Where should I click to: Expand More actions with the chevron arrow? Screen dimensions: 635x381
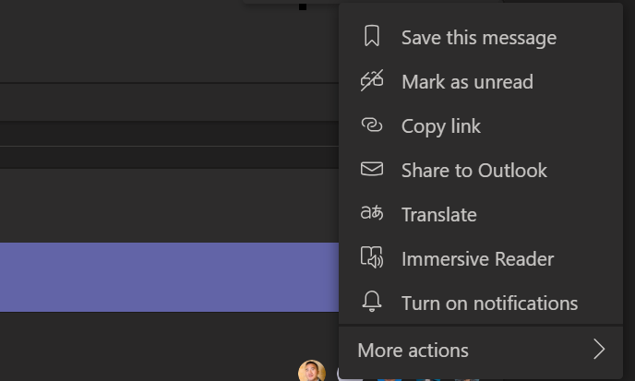point(599,350)
